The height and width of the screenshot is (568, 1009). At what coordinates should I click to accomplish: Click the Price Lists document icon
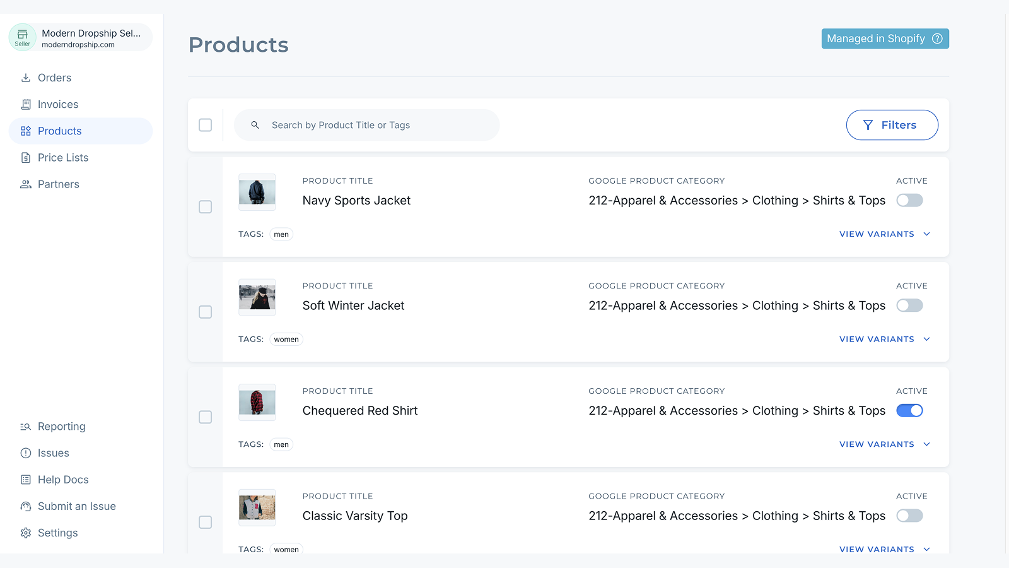point(26,158)
